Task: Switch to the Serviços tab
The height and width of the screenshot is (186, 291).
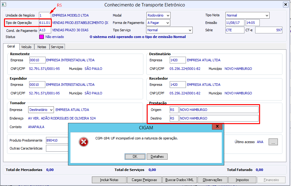Action: [57, 47]
